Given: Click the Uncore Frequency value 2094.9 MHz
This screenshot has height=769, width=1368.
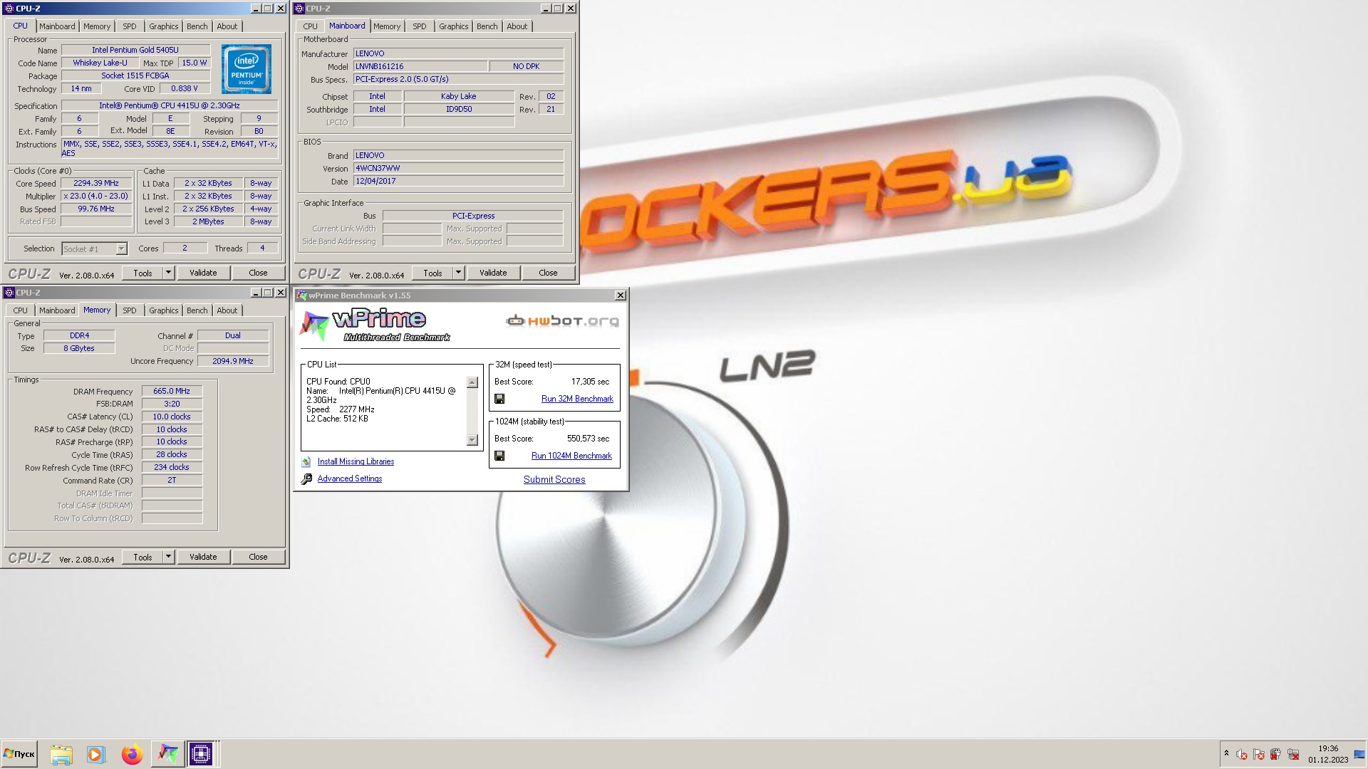Looking at the screenshot, I should (x=233, y=361).
